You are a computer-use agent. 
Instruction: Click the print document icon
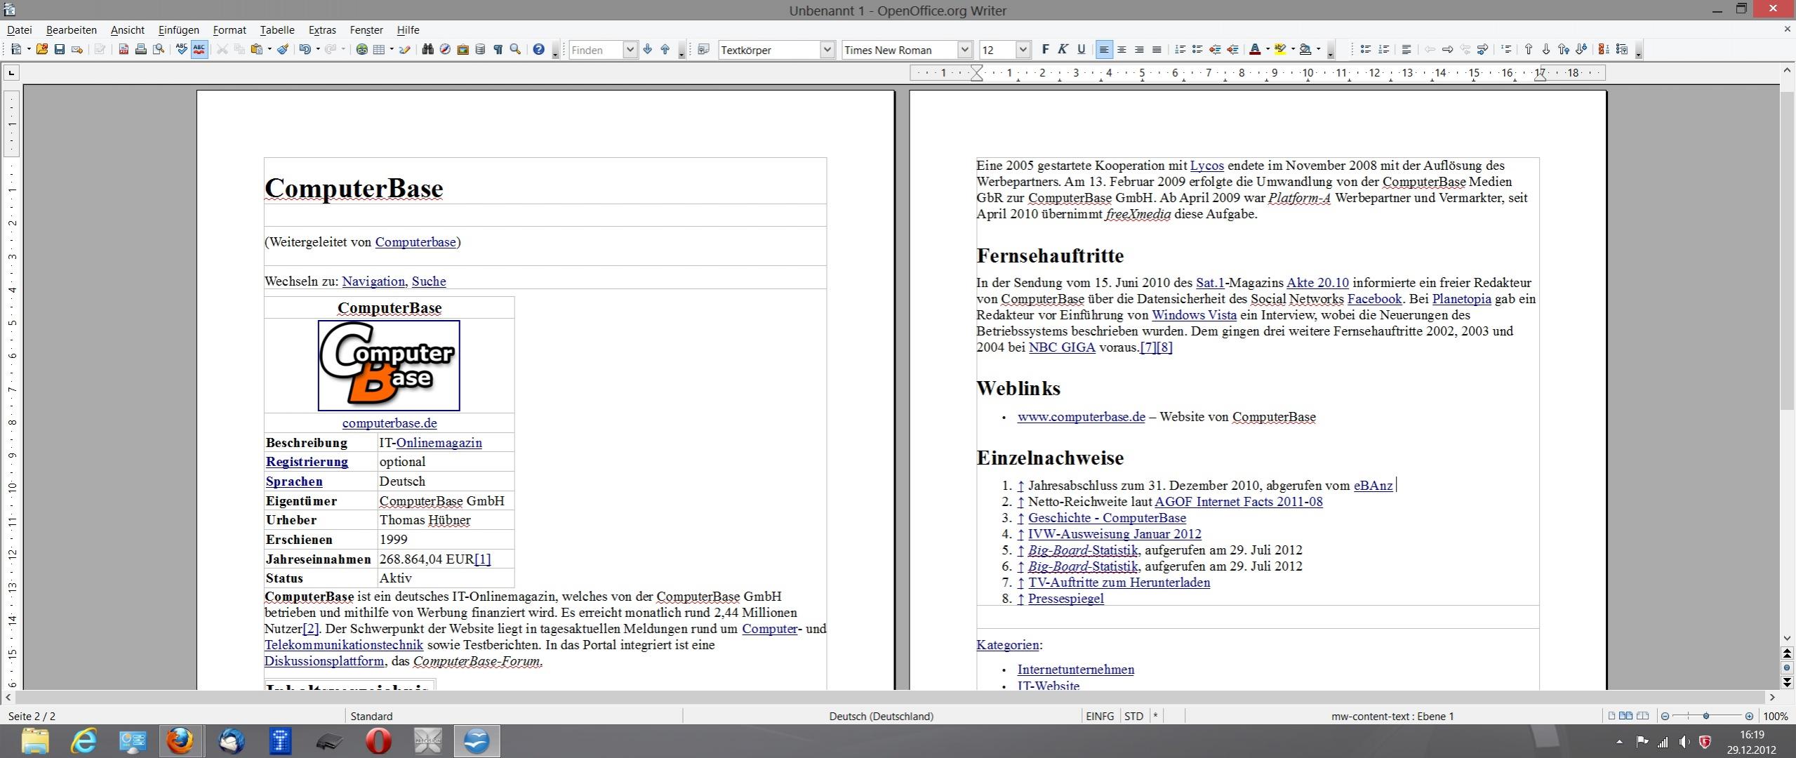tap(141, 50)
